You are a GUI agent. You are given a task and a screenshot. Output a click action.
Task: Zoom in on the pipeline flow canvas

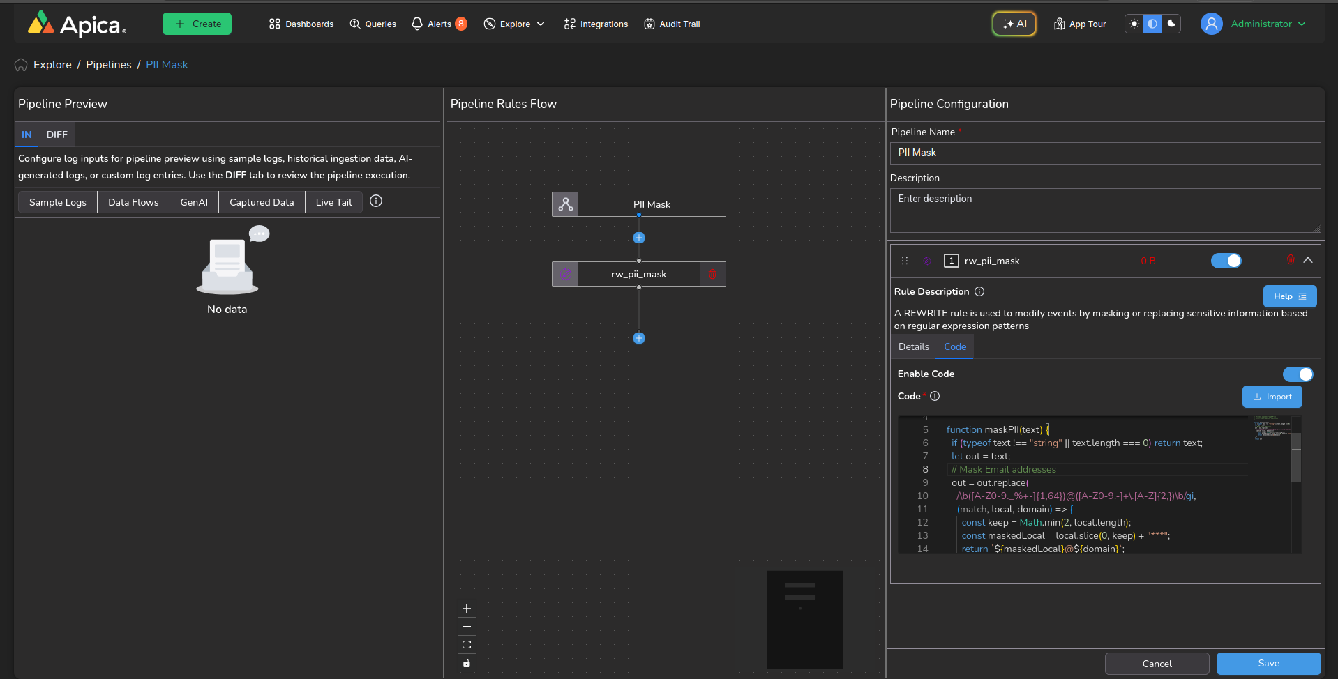467,609
